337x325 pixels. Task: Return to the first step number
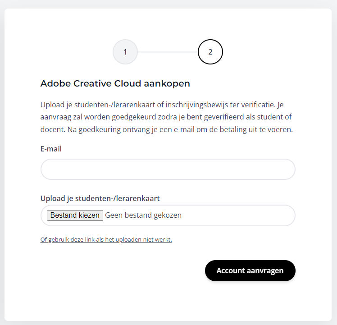(125, 52)
